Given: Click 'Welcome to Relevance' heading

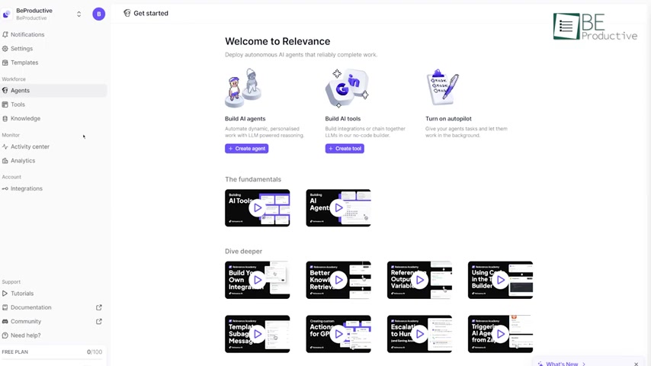Looking at the screenshot, I should click(x=277, y=41).
